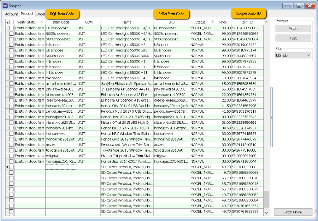Image resolution: width=318 pixels, height=221 pixels.
Task: Sort by the Price column header
Action: (x=223, y=22)
